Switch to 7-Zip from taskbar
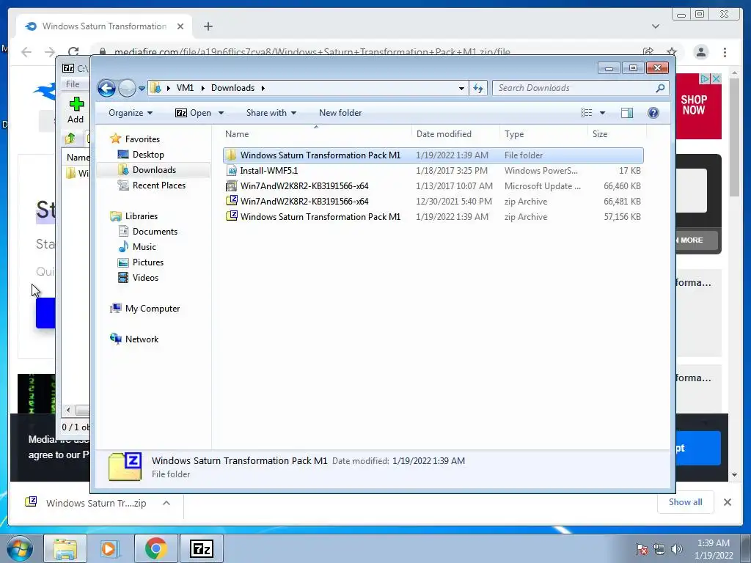 click(201, 548)
